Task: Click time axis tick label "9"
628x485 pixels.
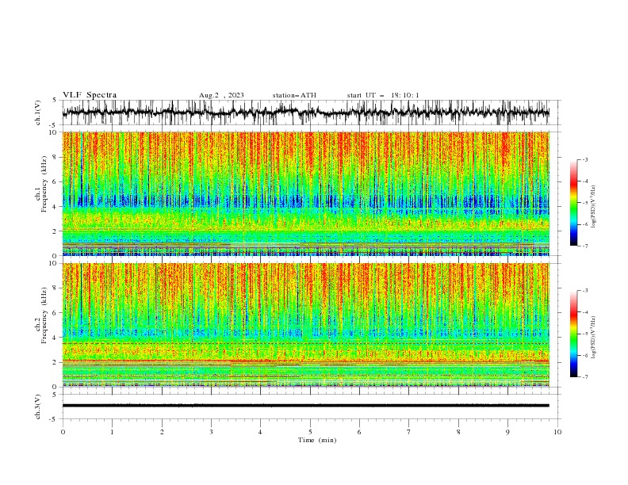Action: [507, 432]
